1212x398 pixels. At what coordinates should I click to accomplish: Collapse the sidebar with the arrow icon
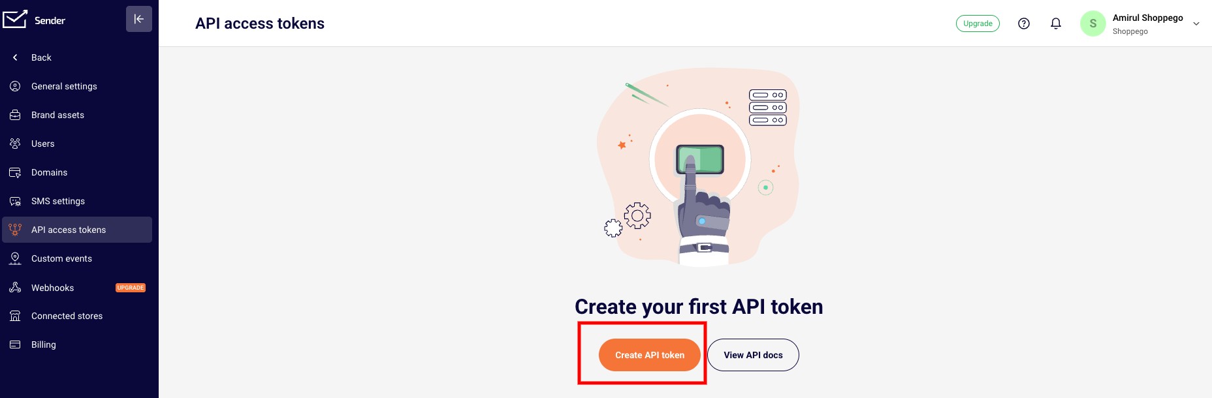point(139,19)
